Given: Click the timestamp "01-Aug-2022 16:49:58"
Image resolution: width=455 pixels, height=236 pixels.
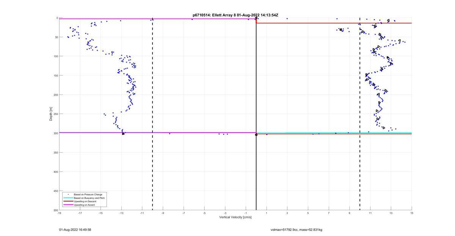Looking at the screenshot, I should click(75, 230).
